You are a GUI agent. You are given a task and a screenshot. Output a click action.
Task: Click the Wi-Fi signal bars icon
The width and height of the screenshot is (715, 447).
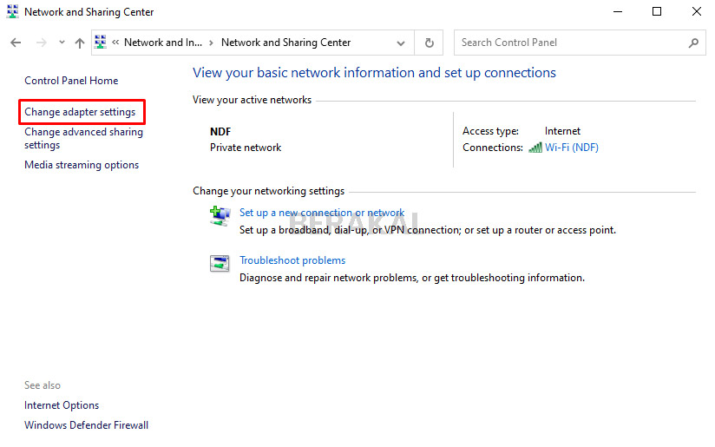pyautogui.click(x=535, y=148)
